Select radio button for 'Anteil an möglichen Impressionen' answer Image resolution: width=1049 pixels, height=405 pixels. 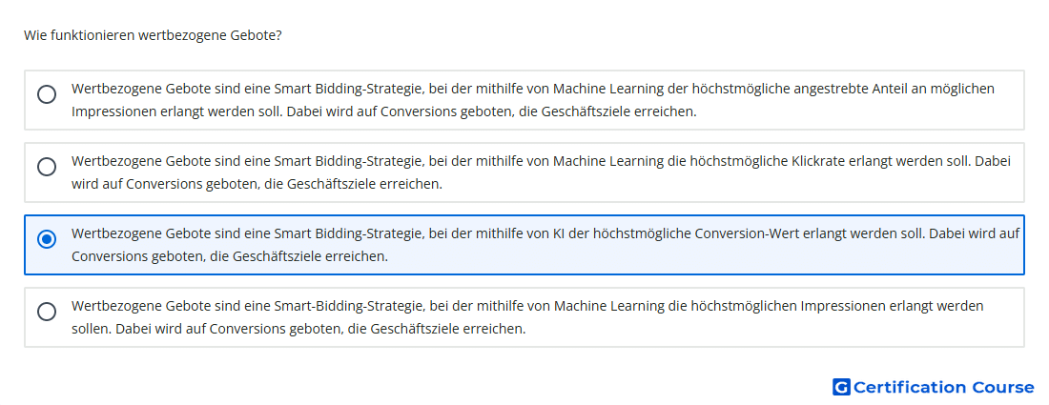47,94
